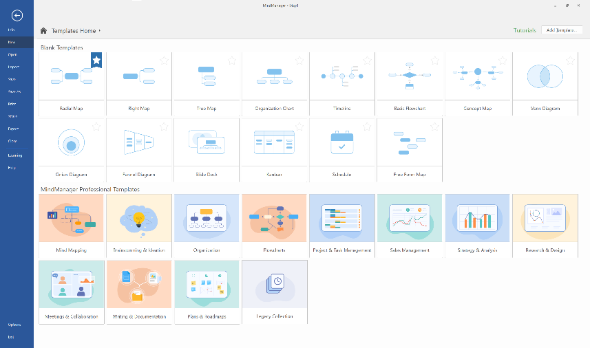Open the Export menu in sidebar
590x348 pixels.
[x=13, y=129]
